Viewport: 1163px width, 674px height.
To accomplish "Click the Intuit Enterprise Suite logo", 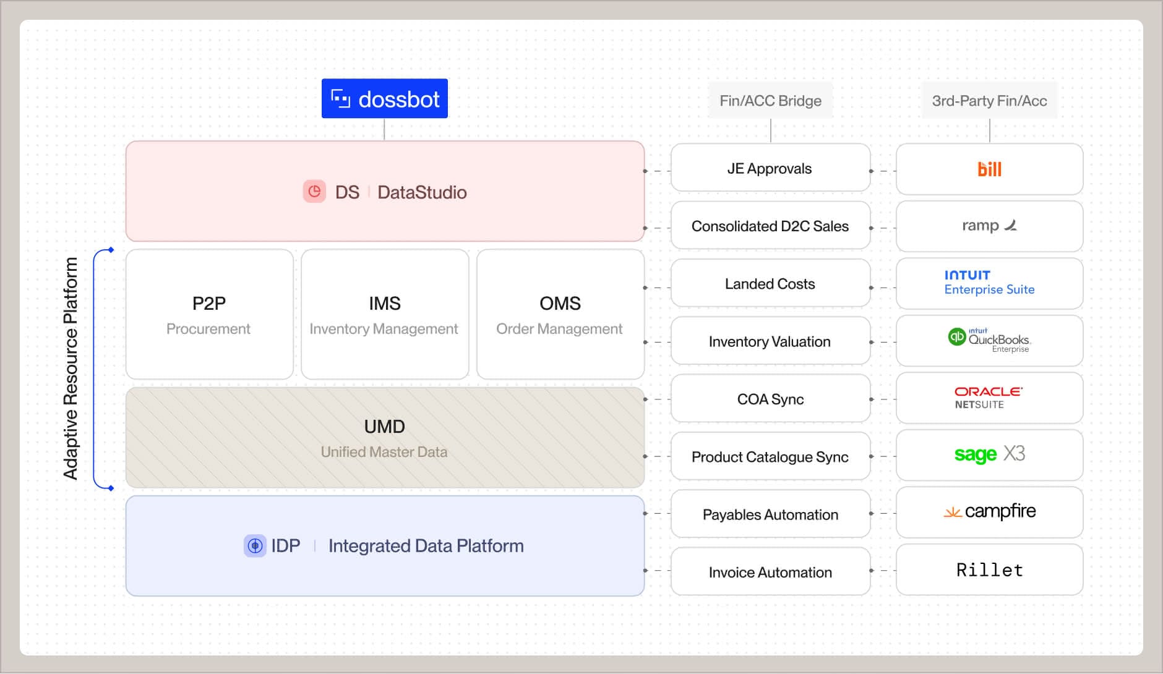I will point(989,283).
